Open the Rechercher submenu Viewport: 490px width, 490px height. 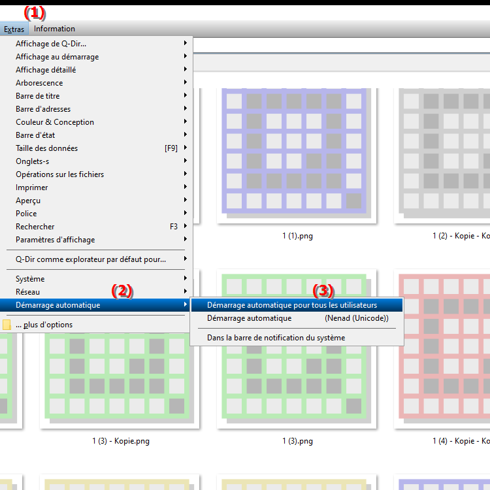coord(96,227)
